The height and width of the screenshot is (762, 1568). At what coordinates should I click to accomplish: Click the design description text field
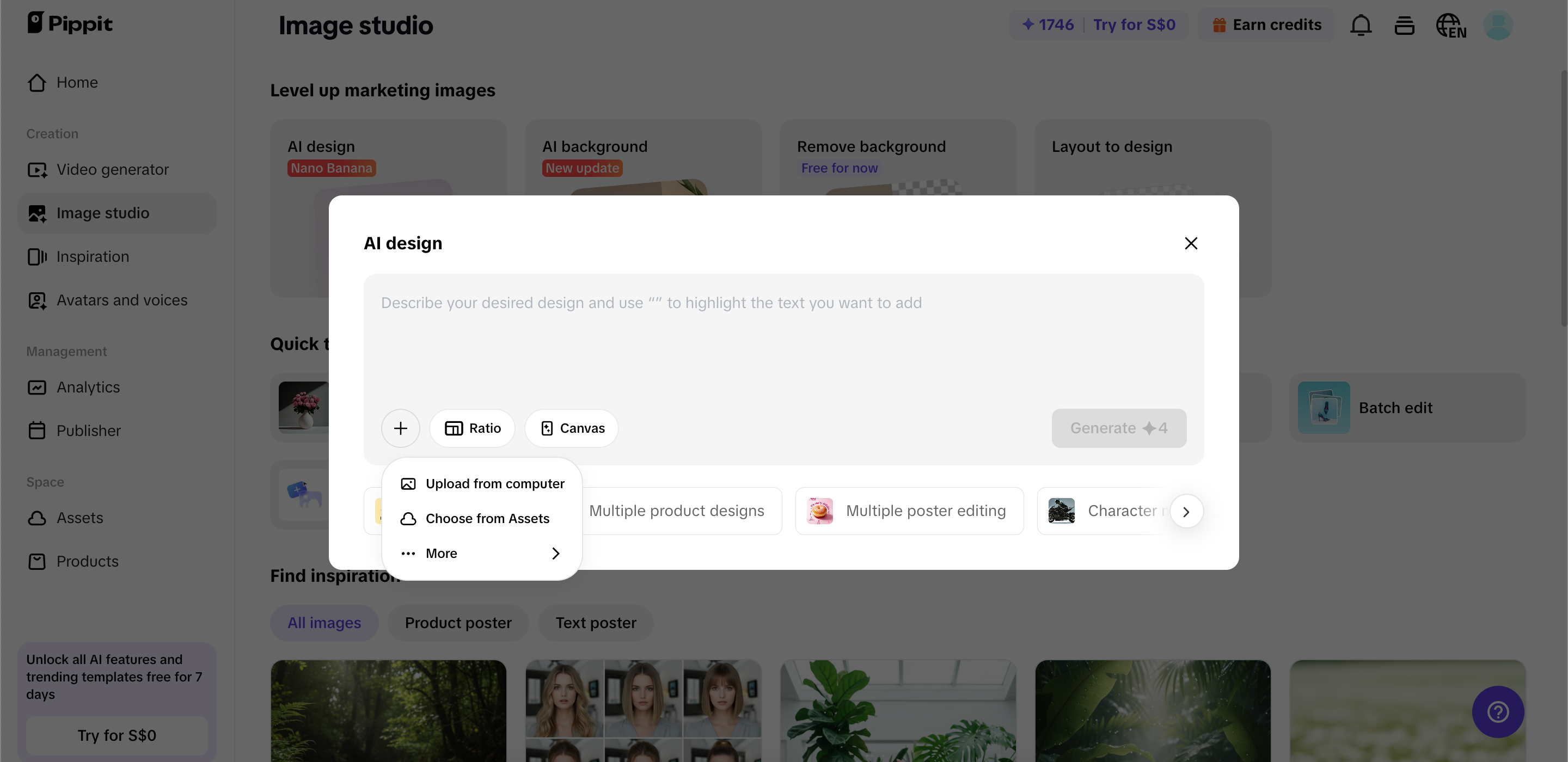(783, 341)
